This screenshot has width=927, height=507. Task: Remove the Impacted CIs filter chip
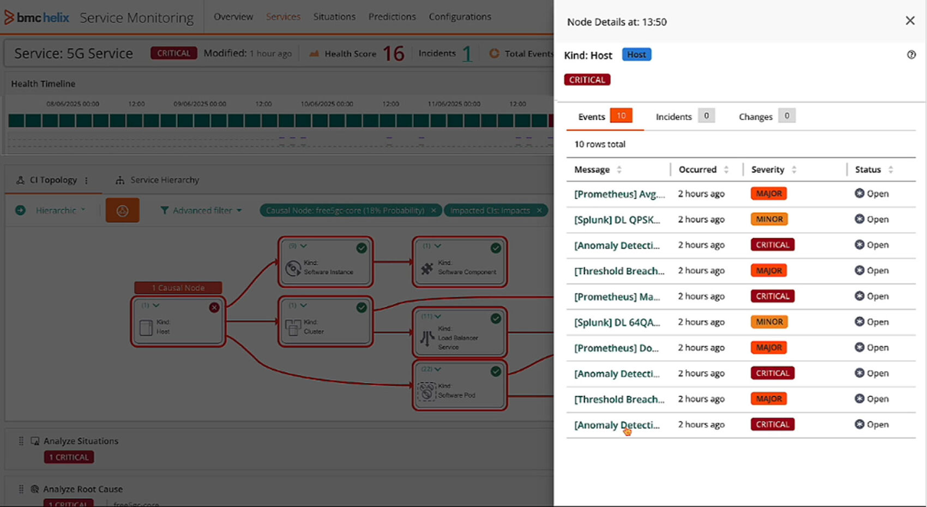pos(539,211)
